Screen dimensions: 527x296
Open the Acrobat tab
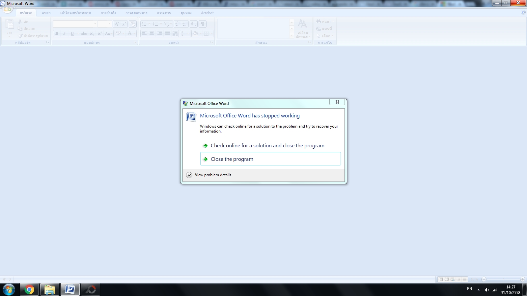207,13
